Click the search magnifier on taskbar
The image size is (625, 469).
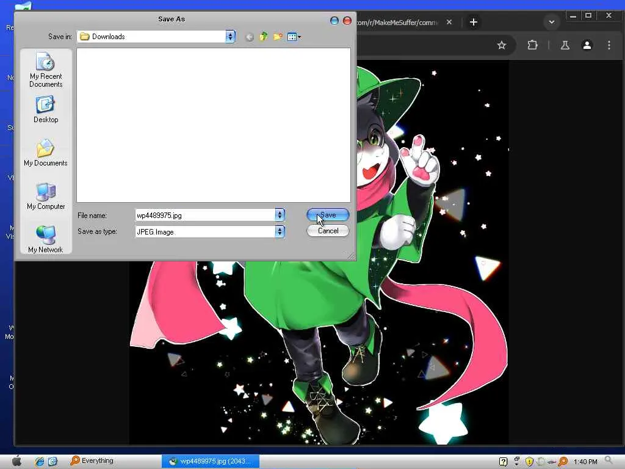(609, 461)
